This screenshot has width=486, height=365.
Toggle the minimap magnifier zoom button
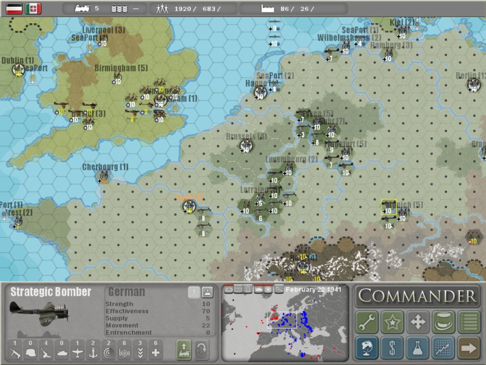[x=279, y=289]
